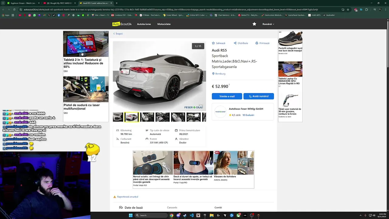Open the Română language dropdown
Viewport: 389px width, 219px height.
click(268, 24)
